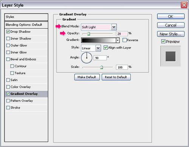Image resolution: width=189 pixels, height=147 pixels.
Task: Open the Style dropdown arrow
Action: [98, 48]
